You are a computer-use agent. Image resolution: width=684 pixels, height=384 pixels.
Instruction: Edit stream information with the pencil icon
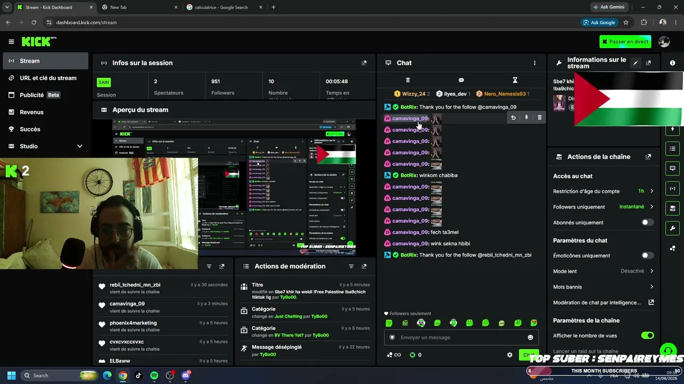(x=635, y=63)
